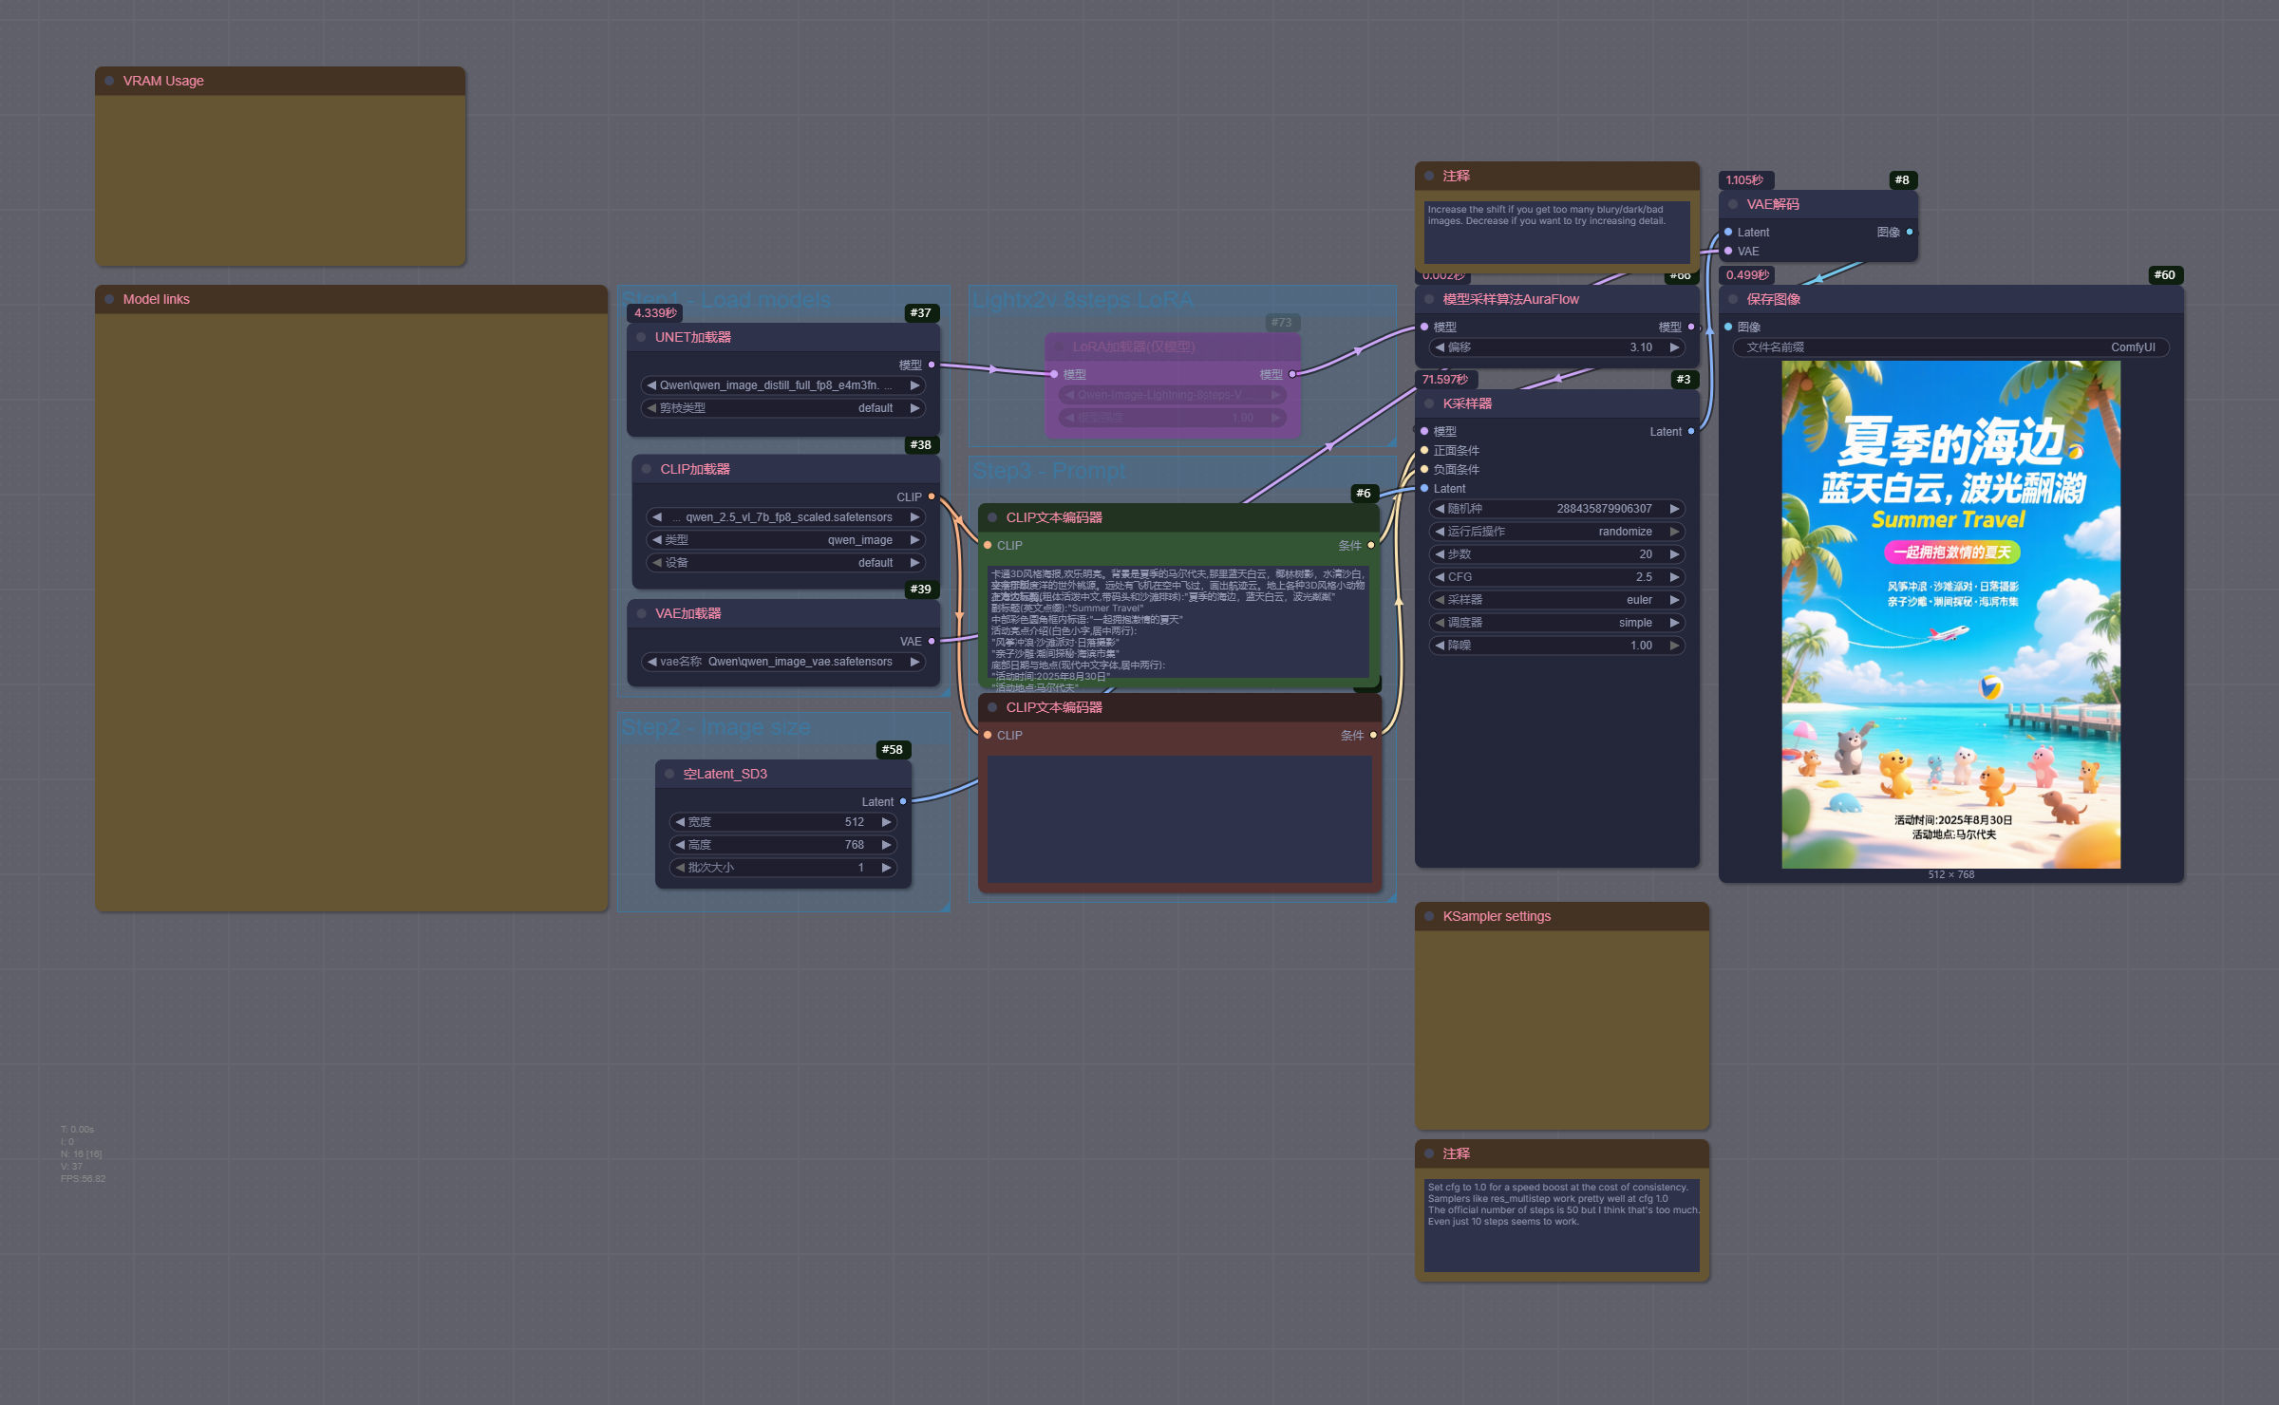The image size is (2279, 1405).
Task: Increase 步数 with its right arrow
Action: click(x=1674, y=554)
